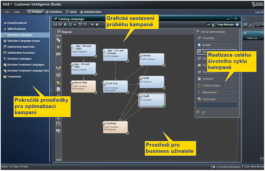This screenshot has height=171, width=265.
Task: Select the blue and yellow squares A/B tool
Action: pos(59,68)
